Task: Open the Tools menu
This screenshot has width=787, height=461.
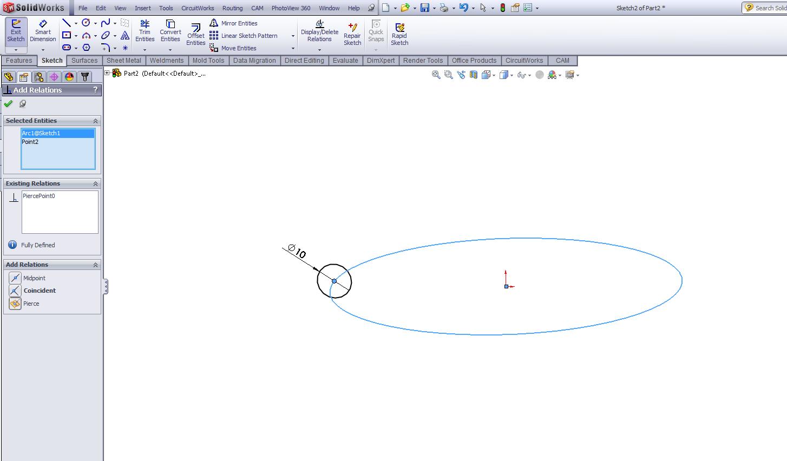Action: click(166, 8)
